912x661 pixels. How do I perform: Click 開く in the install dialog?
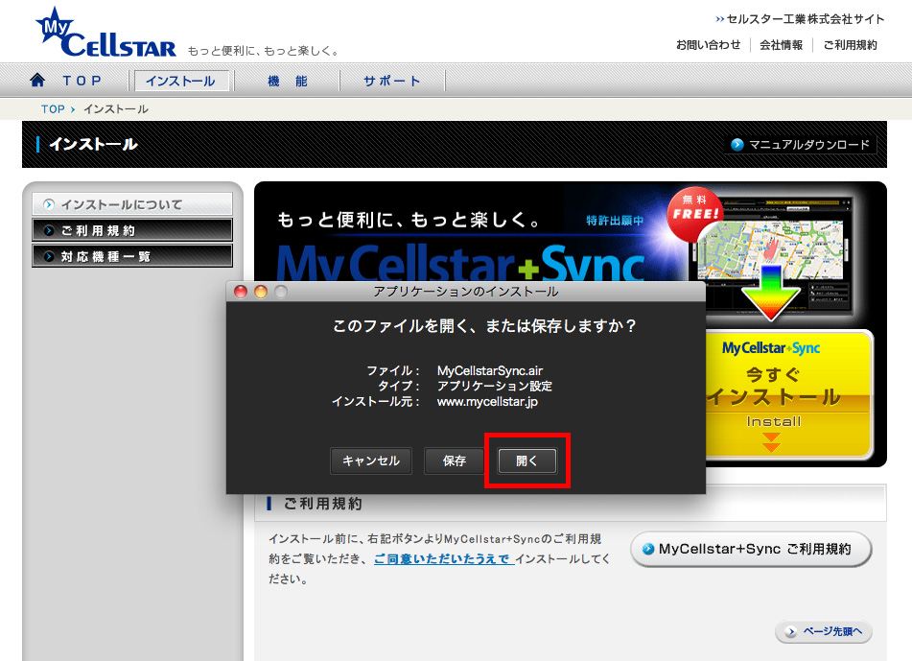pyautogui.click(x=526, y=460)
